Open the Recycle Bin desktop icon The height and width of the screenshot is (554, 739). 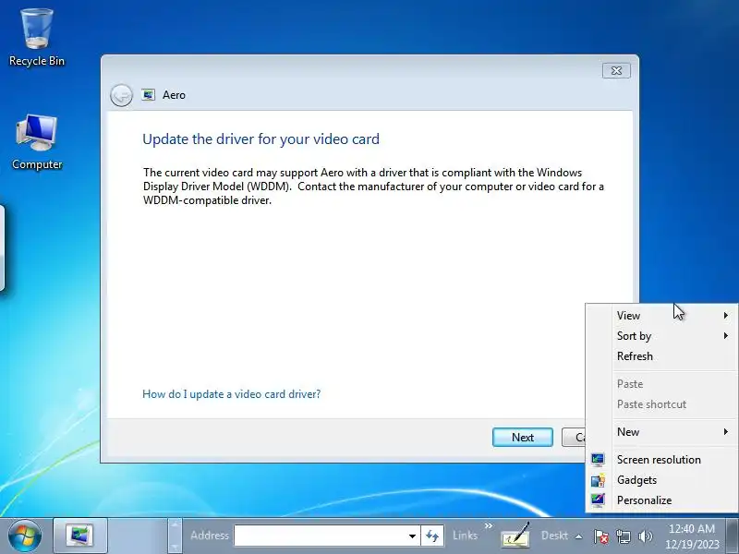click(37, 38)
